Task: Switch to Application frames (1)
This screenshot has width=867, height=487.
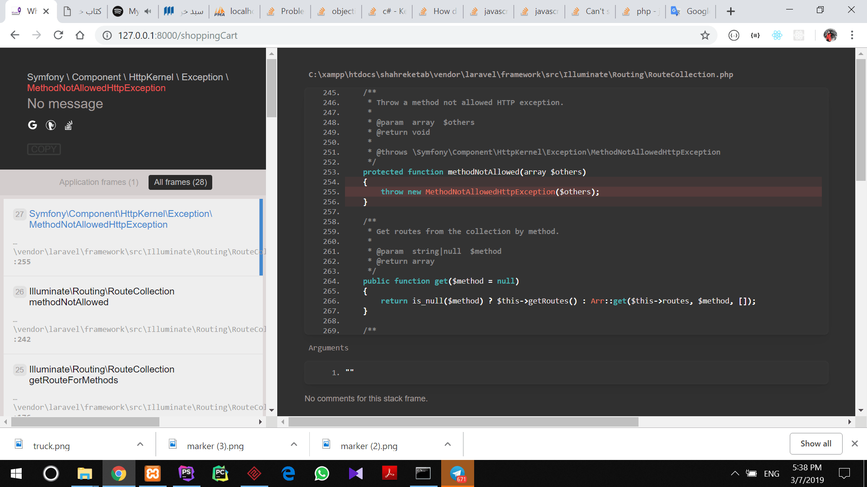Action: (x=98, y=182)
